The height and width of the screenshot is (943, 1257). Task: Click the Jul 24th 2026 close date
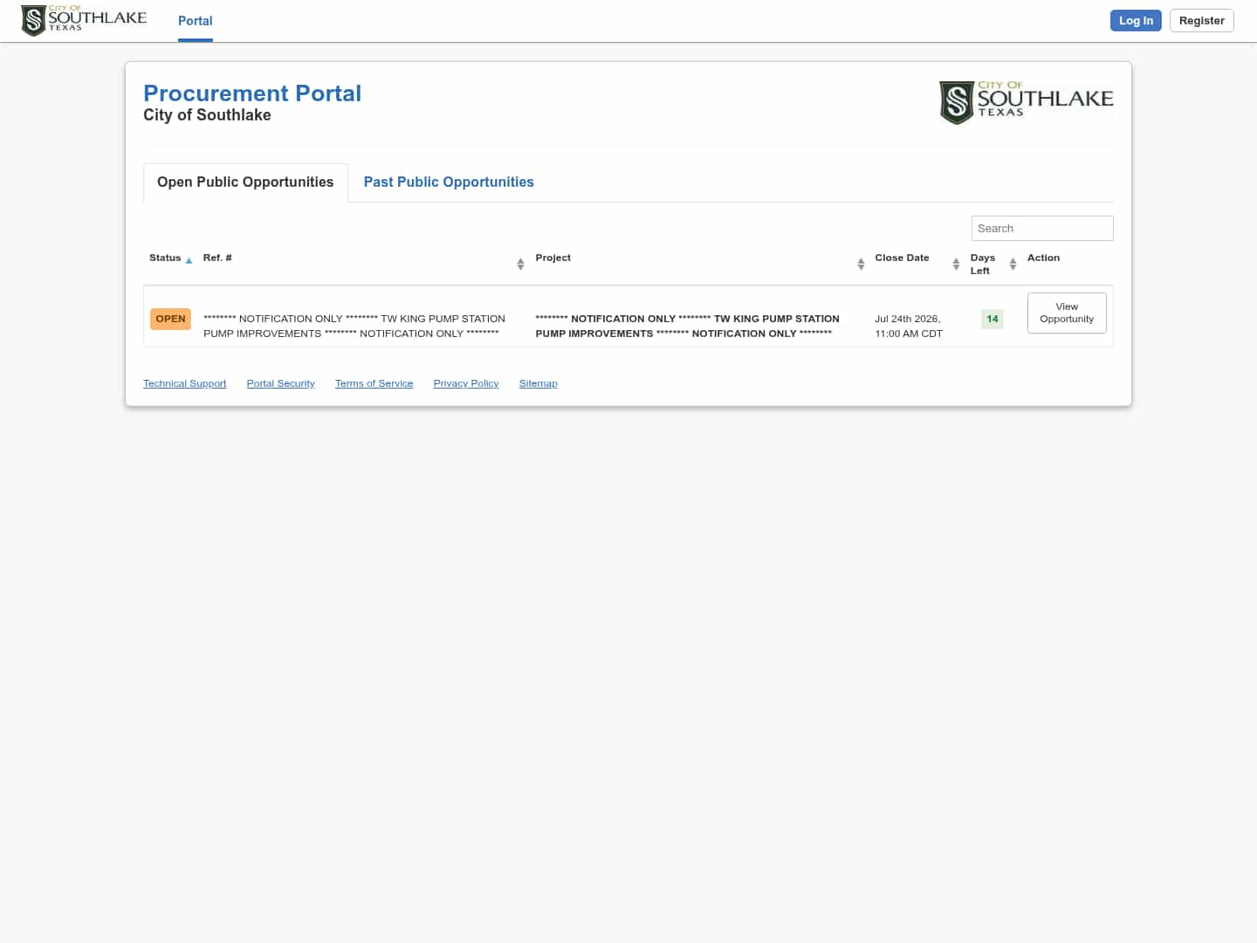coord(909,326)
